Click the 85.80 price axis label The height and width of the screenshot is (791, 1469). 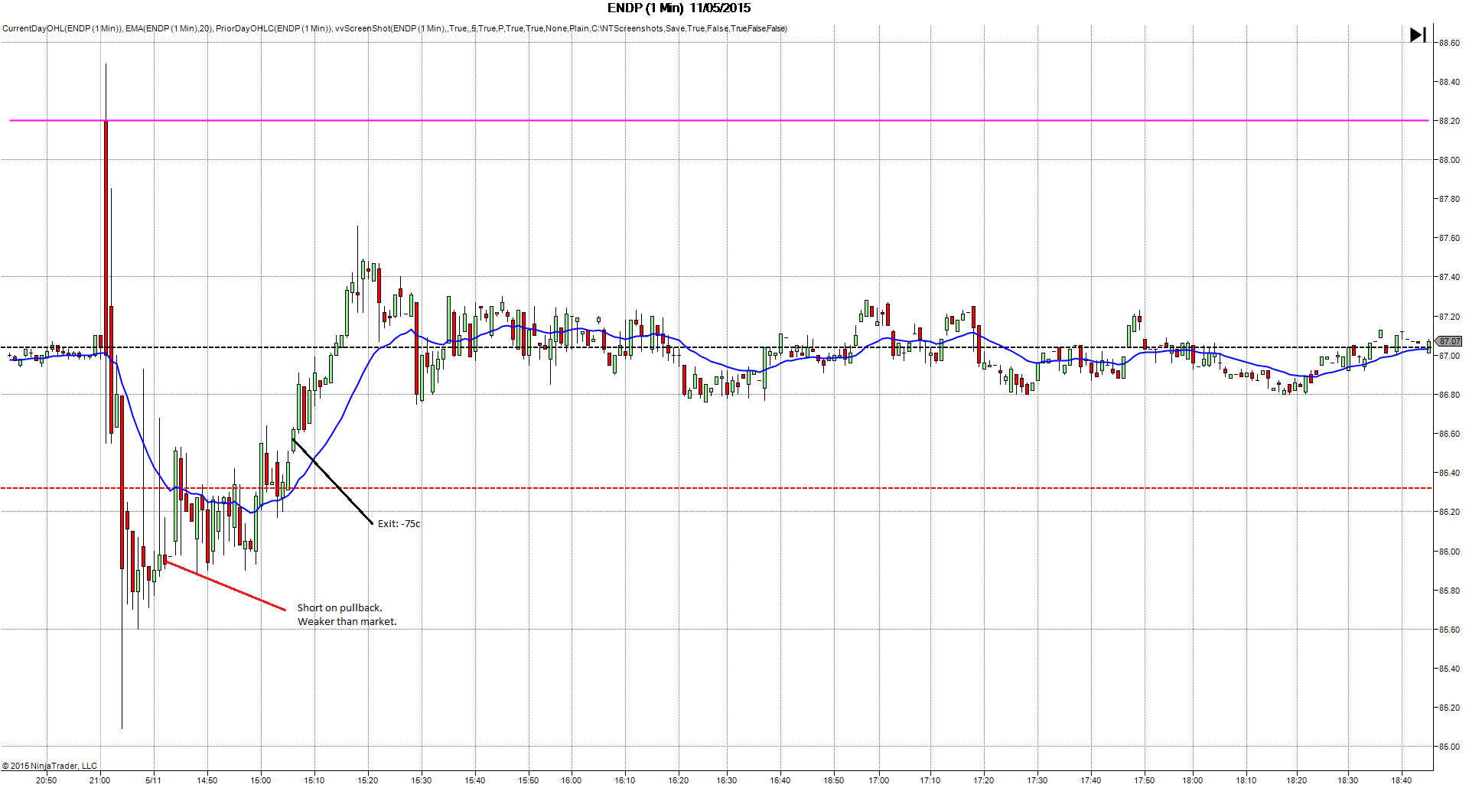[x=1449, y=591]
